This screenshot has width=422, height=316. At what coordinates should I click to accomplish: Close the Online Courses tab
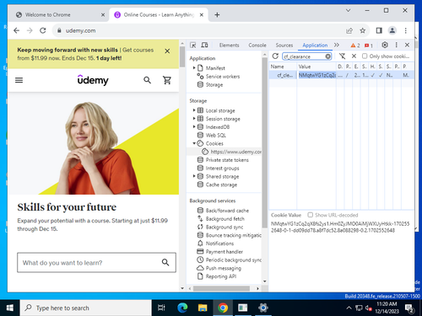pos(202,15)
